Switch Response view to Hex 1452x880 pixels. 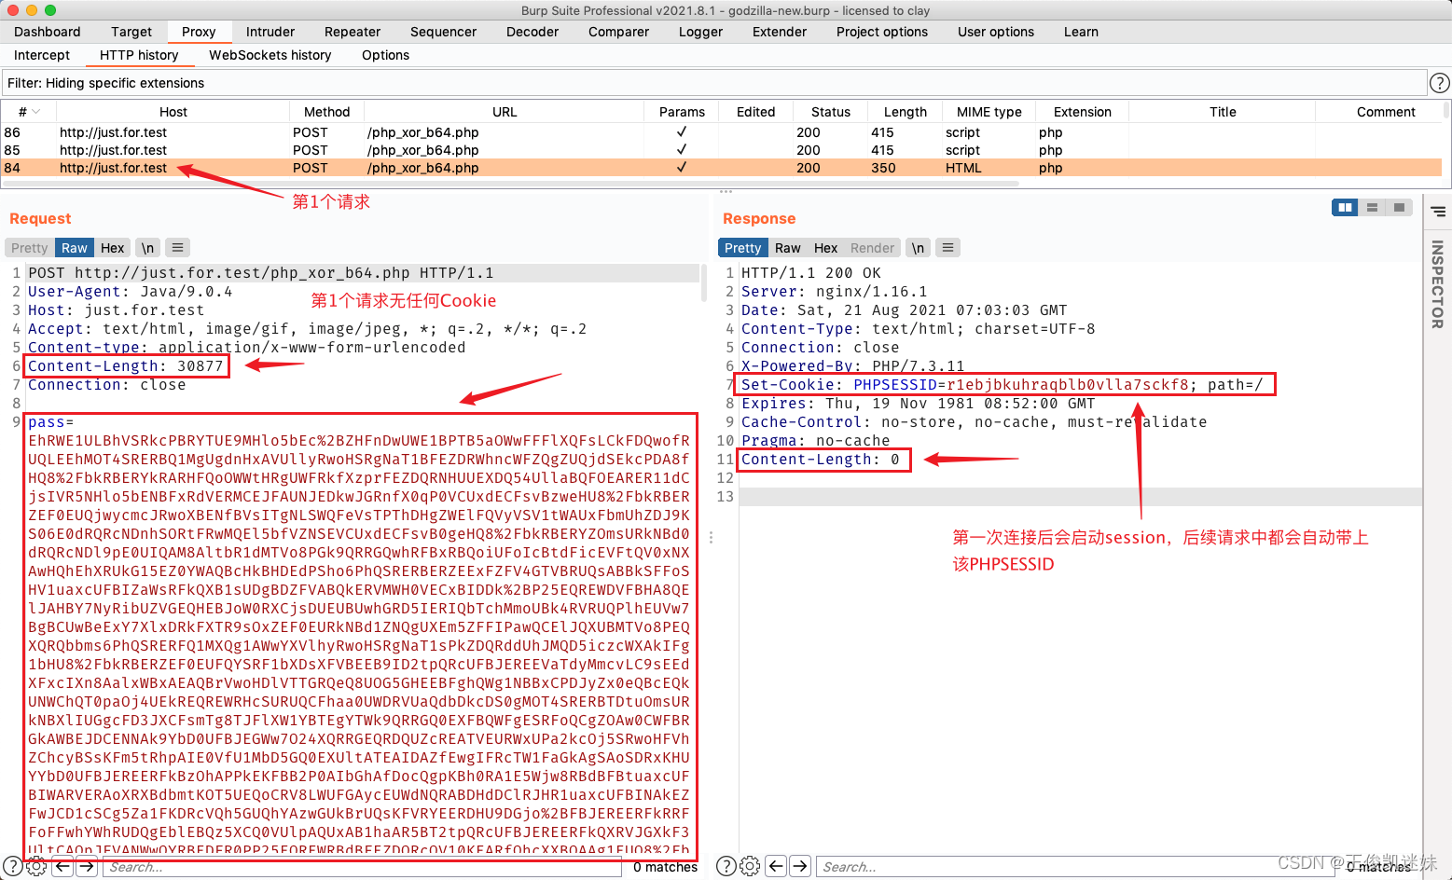pyautogui.click(x=825, y=248)
